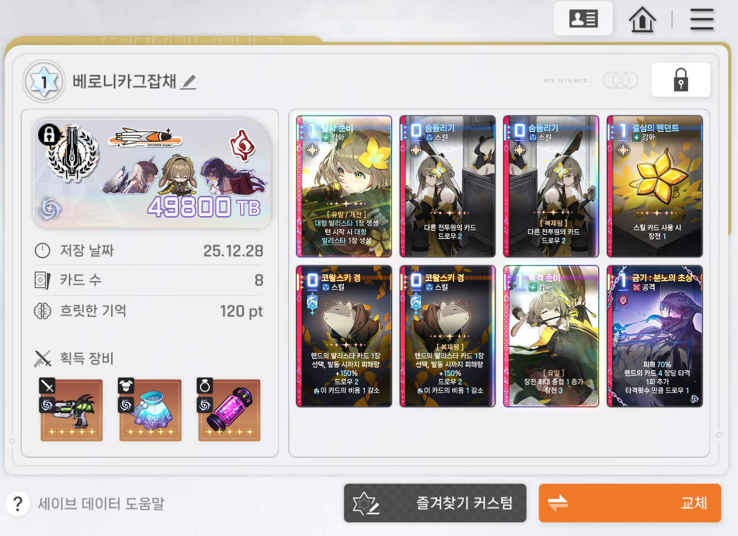This screenshot has height=536, width=738.
Task: Open the 결심의 펜던트 card
Action: 655,186
